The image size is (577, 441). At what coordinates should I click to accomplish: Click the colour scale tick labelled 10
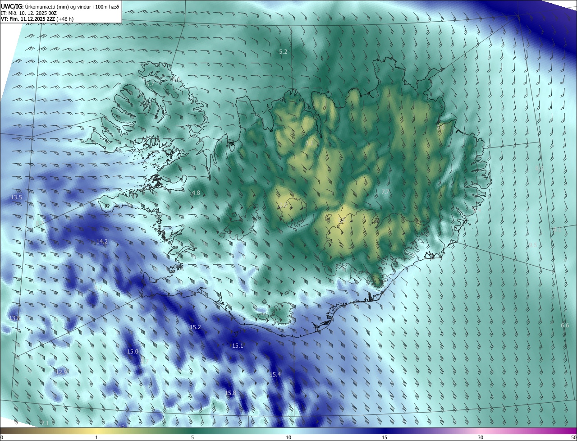click(288, 438)
